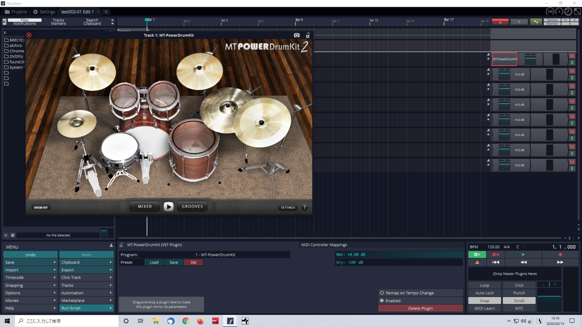Image resolution: width=582 pixels, height=327 pixels.
Task: Expand the Import menu
Action: (x=30, y=270)
